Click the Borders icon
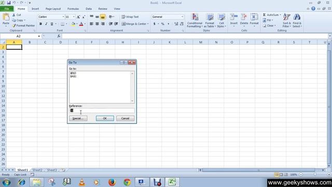The image size is (332, 187). [62, 24]
